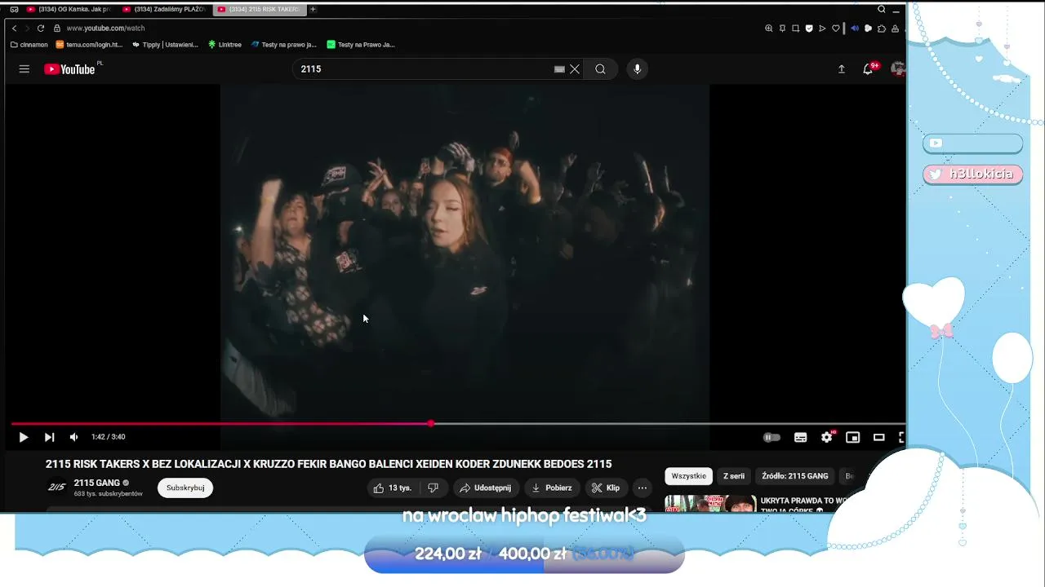
Task: Open more actions three-dot menu
Action: pos(643,488)
